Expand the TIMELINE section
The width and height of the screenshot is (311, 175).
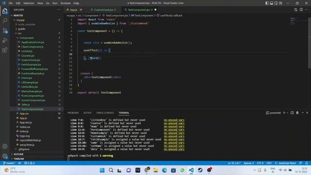[x=19, y=159]
